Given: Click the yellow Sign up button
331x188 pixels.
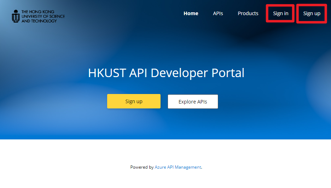Looking at the screenshot, I should pos(134,101).
